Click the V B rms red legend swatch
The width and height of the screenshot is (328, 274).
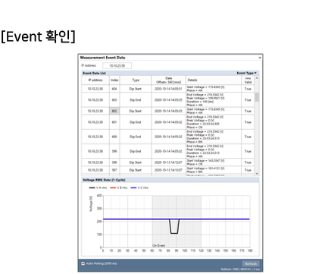[113, 187]
